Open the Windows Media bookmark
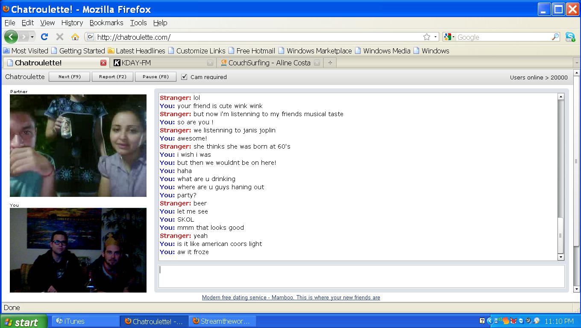 coord(382,50)
